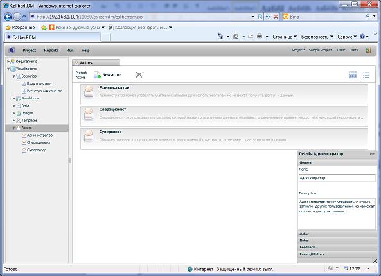Select Вход в систему scenario in tree
The image size is (381, 276).
click(x=39, y=83)
